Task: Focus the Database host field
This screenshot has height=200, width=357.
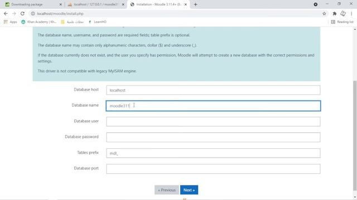Action: point(213,90)
